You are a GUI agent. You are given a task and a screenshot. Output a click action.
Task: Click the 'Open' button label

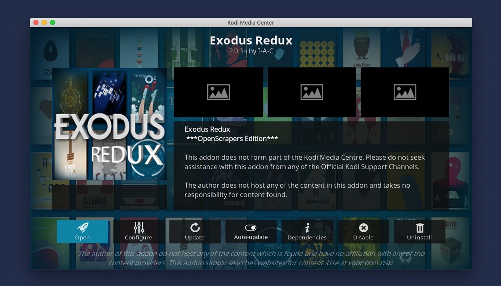[82, 237]
